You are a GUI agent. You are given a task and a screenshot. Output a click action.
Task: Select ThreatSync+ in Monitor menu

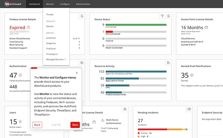(52, 54)
